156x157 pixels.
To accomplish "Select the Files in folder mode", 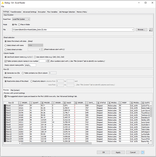I will (19, 24).
